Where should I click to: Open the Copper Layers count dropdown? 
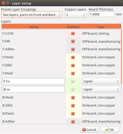(x=75, y=15)
